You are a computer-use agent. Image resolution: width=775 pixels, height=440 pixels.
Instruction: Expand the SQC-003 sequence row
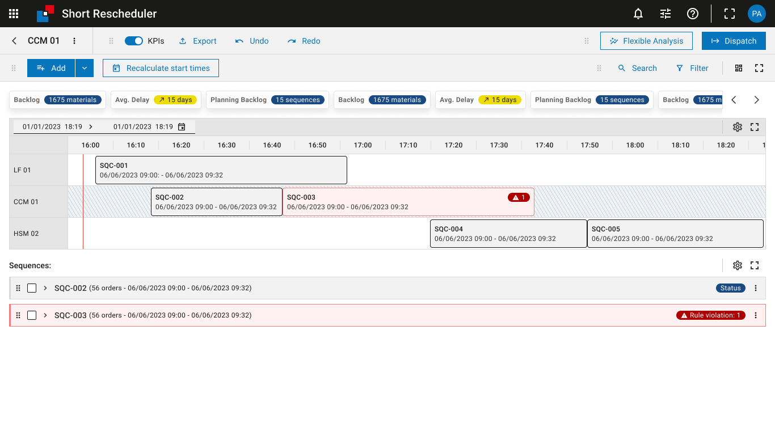(45, 315)
